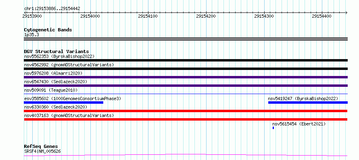This screenshot has width=359, height=160.
Task: Open variant label nsv509091 (Teague2010)
Action: pos(51,90)
